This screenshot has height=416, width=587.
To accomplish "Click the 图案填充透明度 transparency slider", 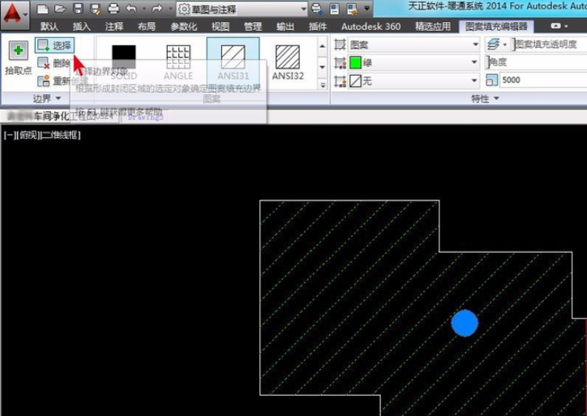I will pos(550,44).
